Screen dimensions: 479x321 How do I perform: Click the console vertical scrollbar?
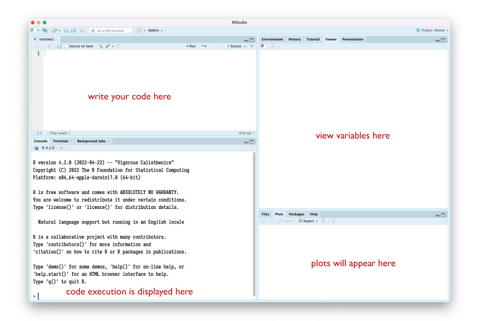254,225
